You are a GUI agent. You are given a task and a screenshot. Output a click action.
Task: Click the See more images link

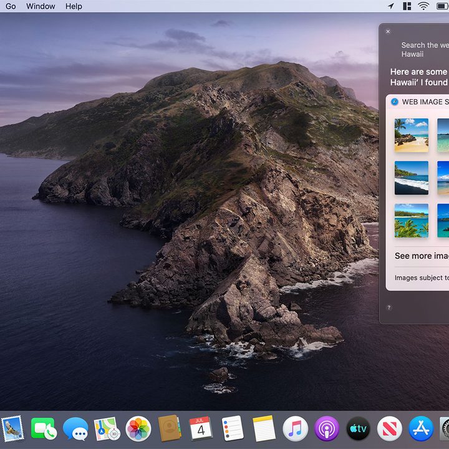click(x=422, y=256)
